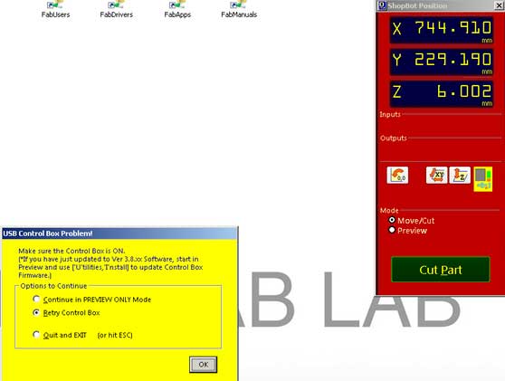
Task: Click the zero XY axes icon
Action: click(436, 176)
